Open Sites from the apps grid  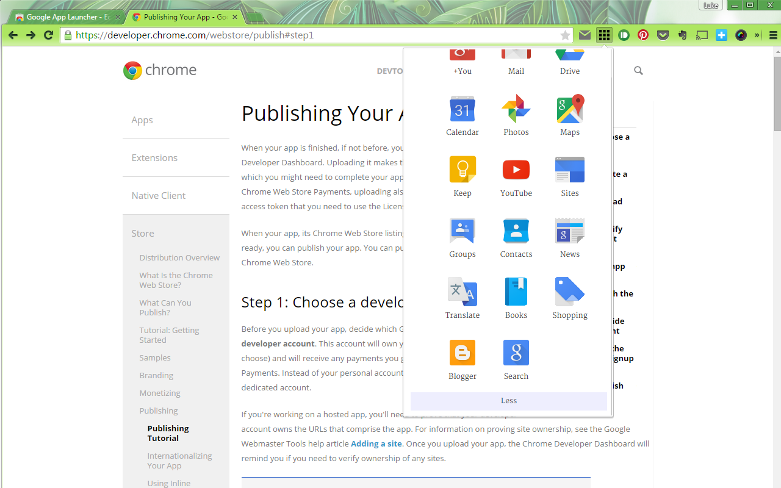pos(570,177)
